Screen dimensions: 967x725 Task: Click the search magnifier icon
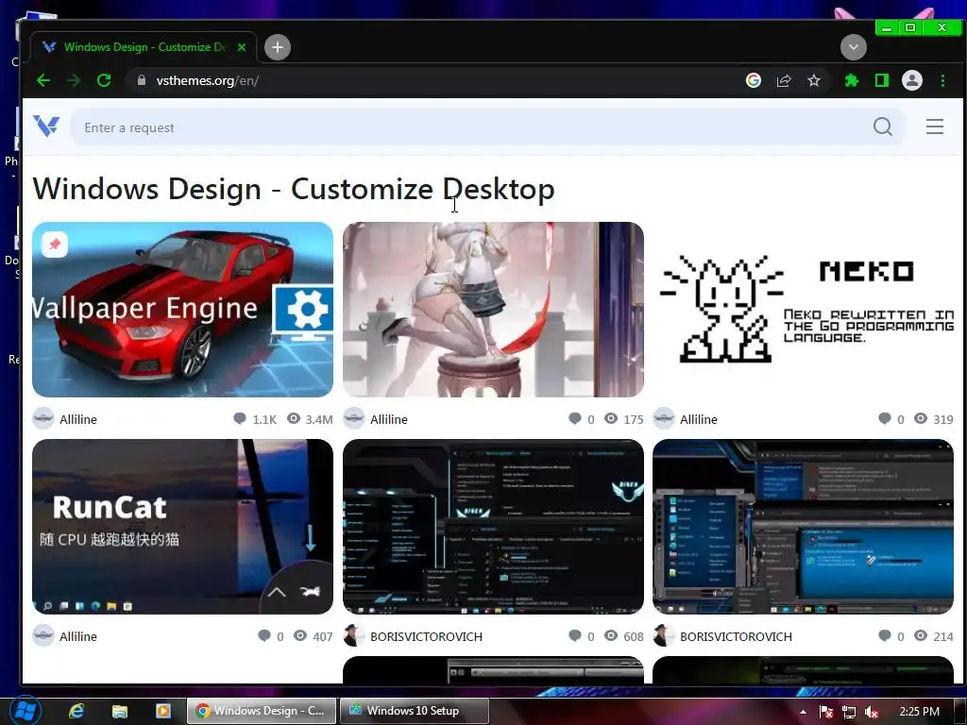point(883,126)
